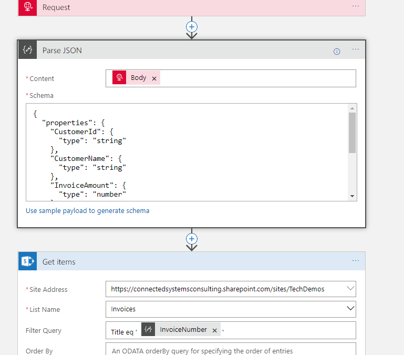Click the "type": "number" schema line
Screen dimensions: 404x355
tap(92, 194)
